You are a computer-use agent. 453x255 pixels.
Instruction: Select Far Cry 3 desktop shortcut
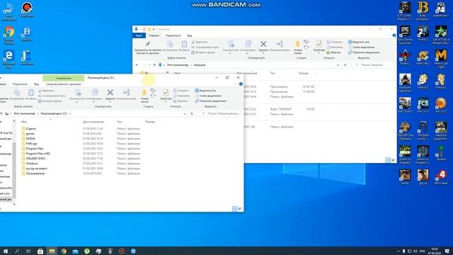point(423,106)
